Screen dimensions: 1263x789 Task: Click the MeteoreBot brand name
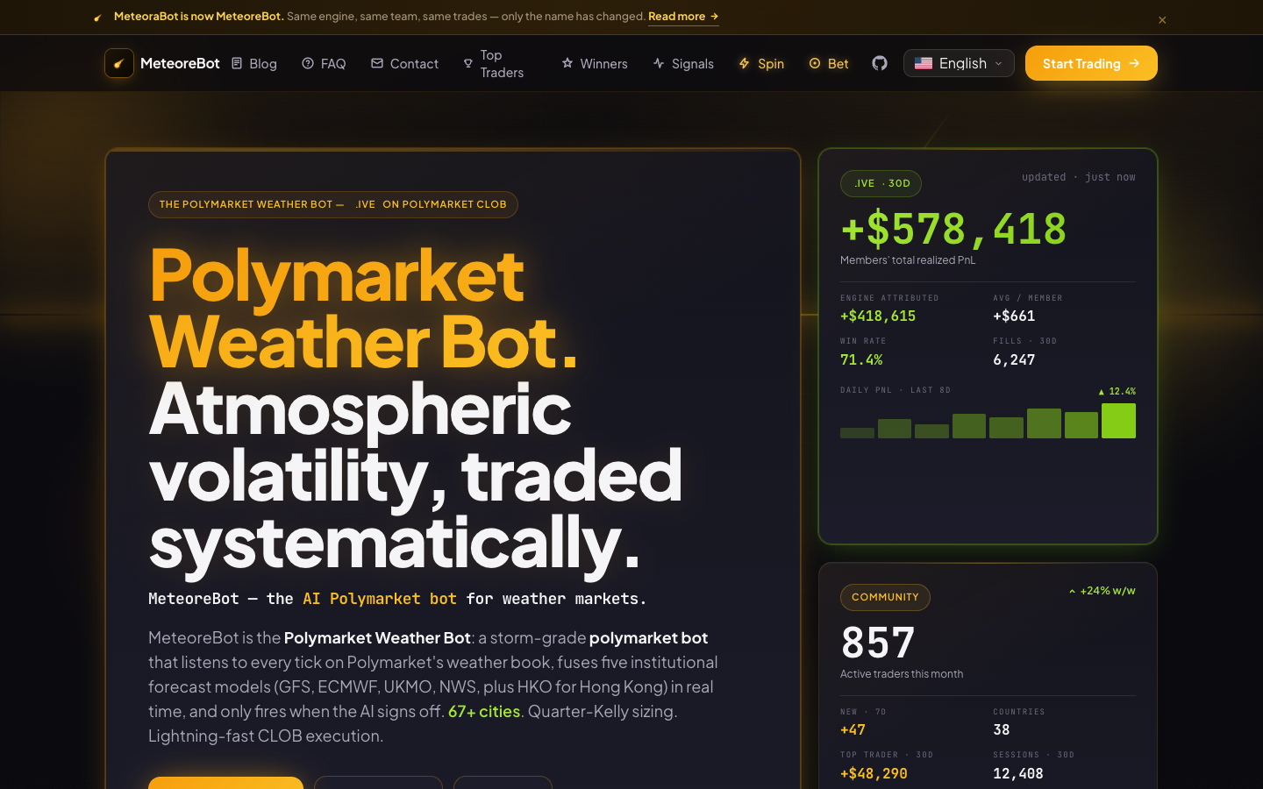pyautogui.click(x=180, y=63)
